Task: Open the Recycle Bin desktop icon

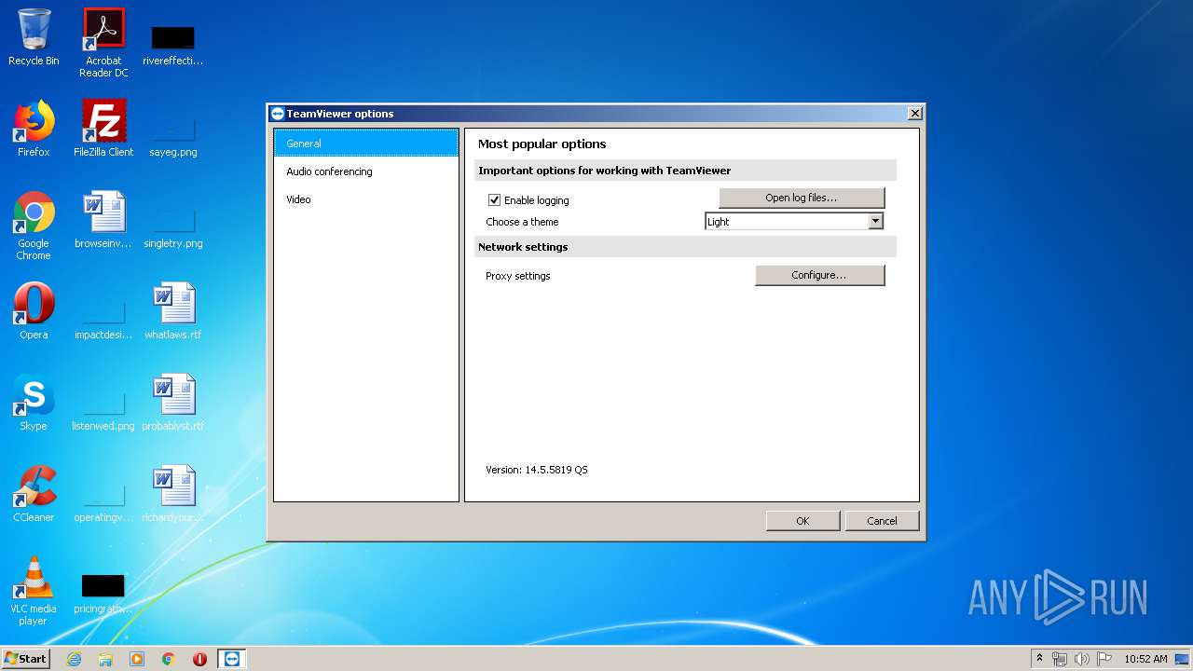Action: (x=34, y=38)
